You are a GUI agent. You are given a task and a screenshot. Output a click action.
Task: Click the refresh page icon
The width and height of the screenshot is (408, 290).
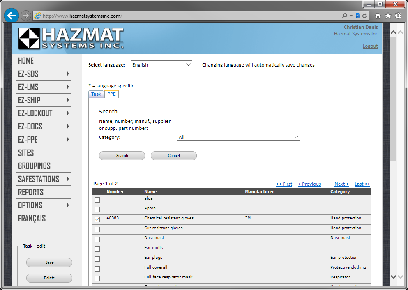[364, 16]
